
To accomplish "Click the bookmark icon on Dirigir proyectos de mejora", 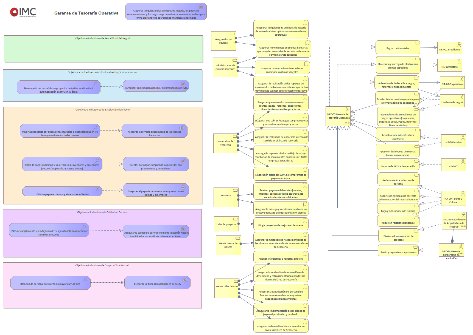I will pyautogui.click(x=305, y=220).
